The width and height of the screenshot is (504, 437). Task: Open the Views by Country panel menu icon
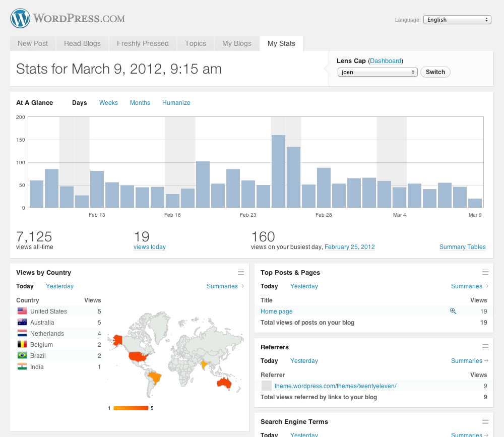pyautogui.click(x=241, y=272)
